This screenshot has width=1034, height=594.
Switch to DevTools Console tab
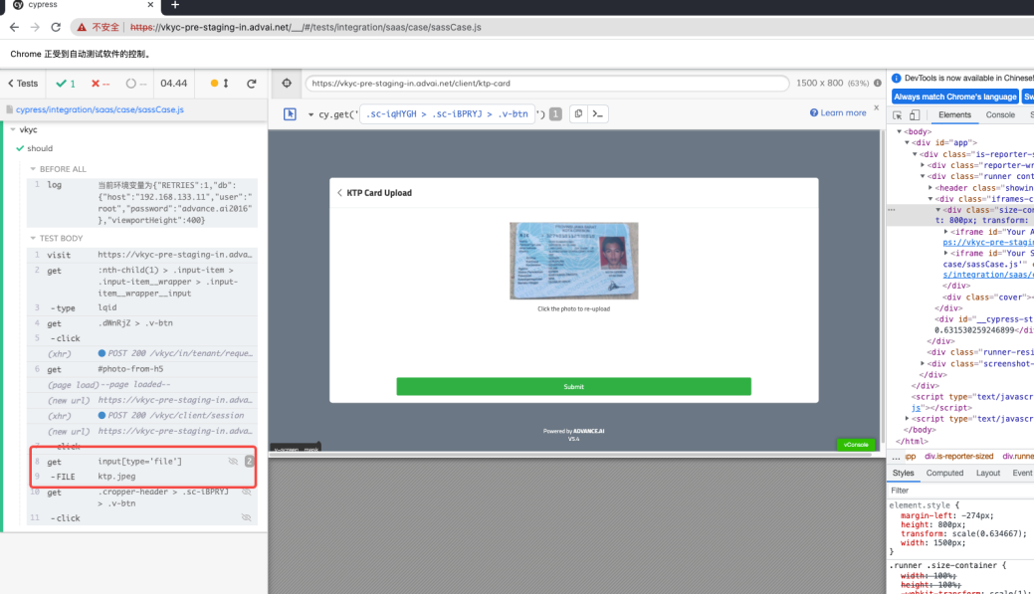[1000, 114]
